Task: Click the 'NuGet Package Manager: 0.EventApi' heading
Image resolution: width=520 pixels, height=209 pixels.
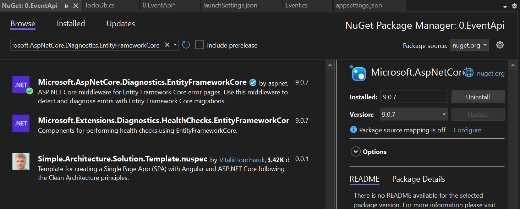Action: (x=425, y=26)
